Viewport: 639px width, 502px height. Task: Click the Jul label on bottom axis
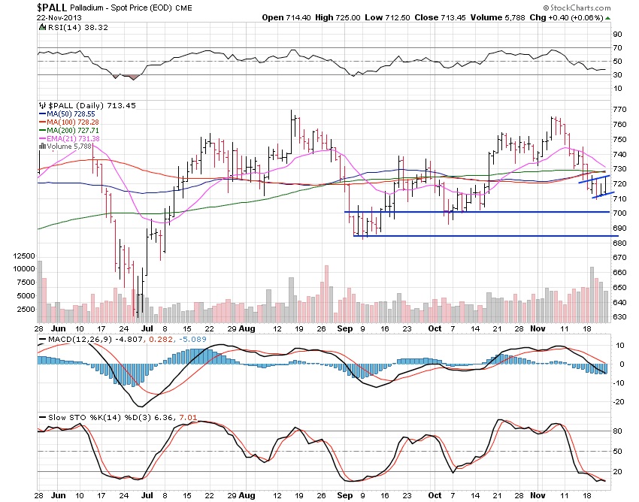(147, 495)
